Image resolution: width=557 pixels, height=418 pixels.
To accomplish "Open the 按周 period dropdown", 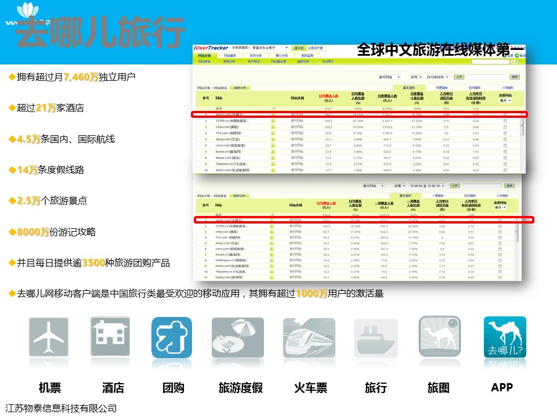I will tap(400, 186).
